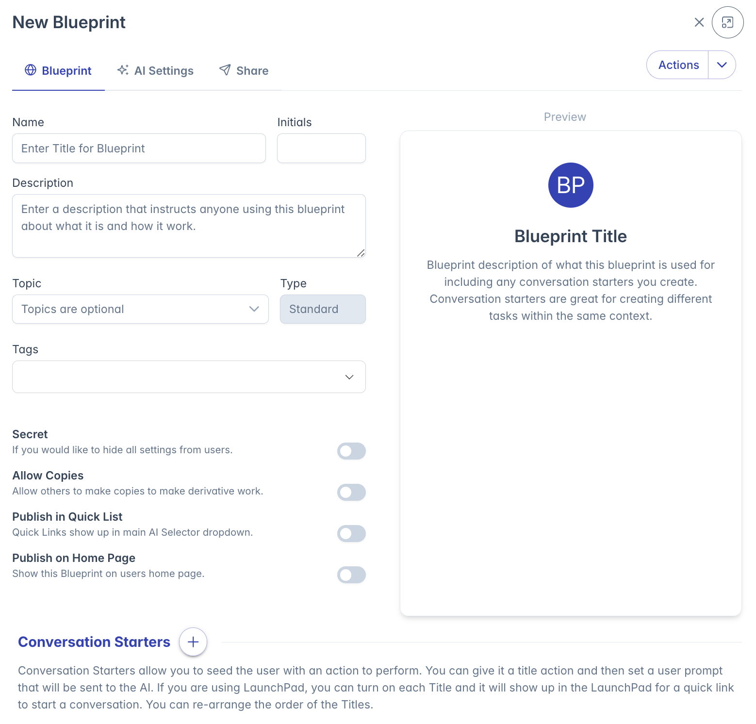Click the pop-out expand window icon
The image size is (756, 724).
tap(727, 22)
